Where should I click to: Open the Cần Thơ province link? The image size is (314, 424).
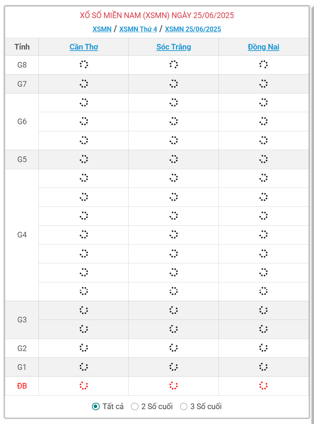click(84, 47)
